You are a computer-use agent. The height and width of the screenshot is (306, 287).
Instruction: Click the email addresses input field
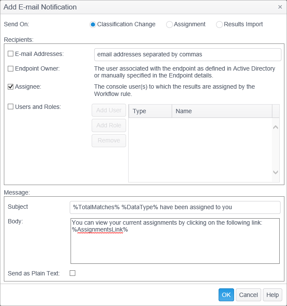pyautogui.click(x=187, y=55)
